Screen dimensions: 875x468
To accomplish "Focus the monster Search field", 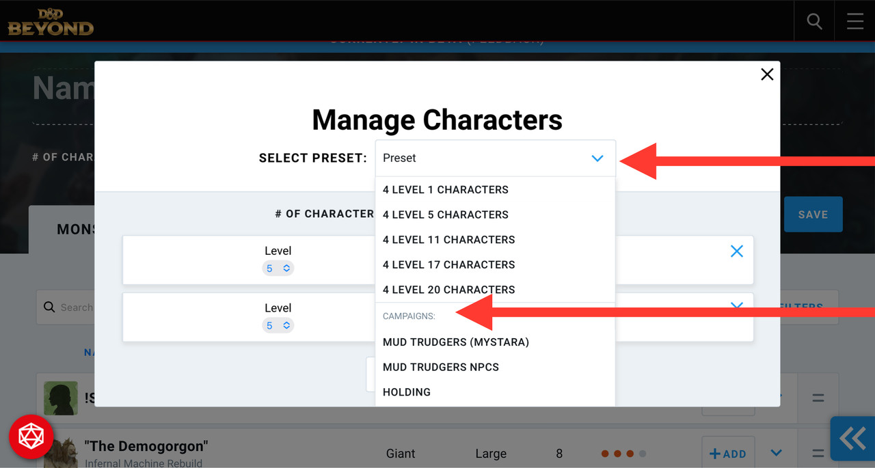I will [x=66, y=307].
